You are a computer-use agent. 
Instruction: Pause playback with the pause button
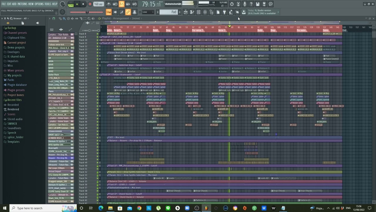[77, 4]
